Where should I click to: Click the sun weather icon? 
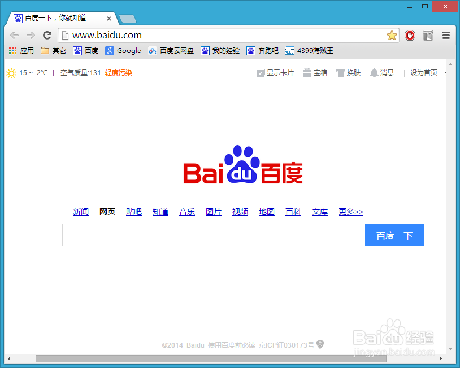(11, 73)
